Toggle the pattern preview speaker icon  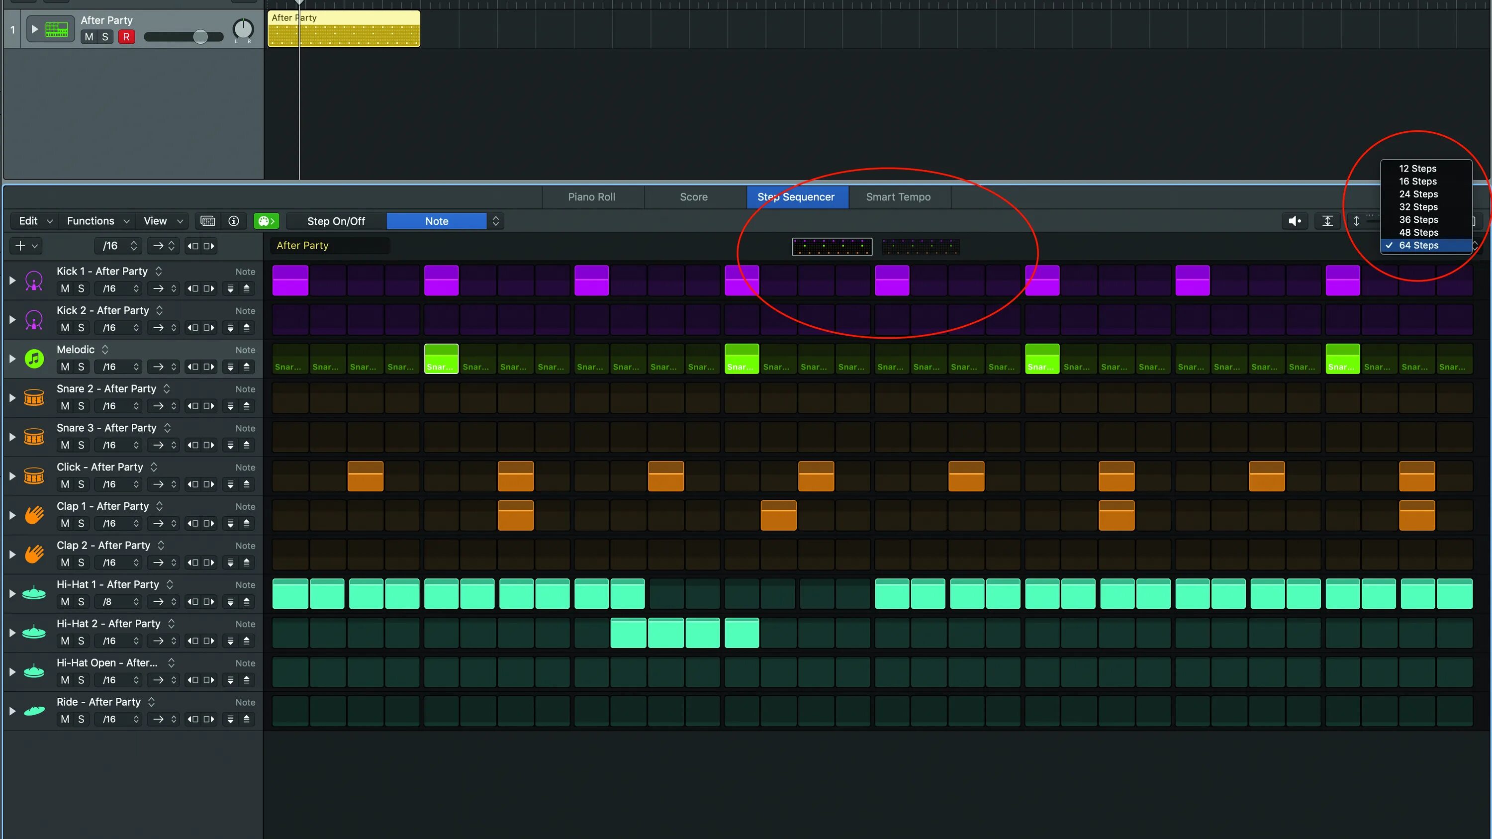tap(1295, 221)
